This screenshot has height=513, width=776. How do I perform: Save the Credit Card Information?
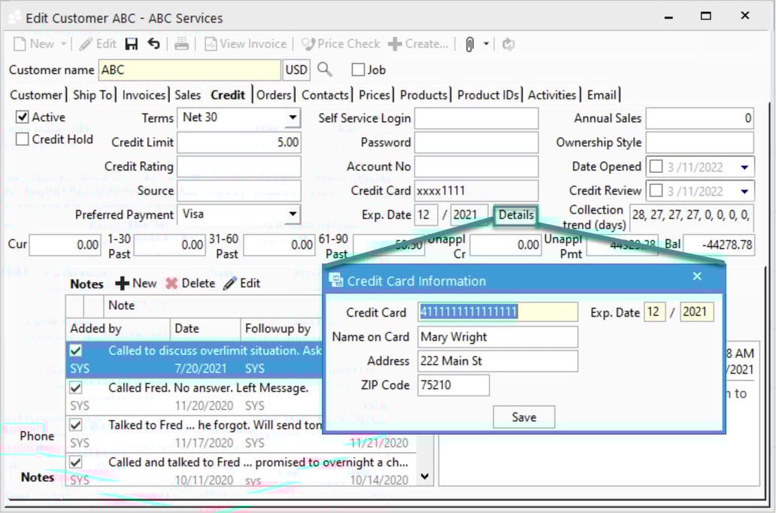point(523,417)
